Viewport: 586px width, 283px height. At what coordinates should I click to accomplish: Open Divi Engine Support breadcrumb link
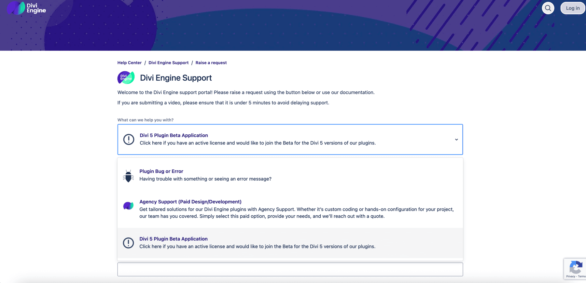click(x=168, y=63)
